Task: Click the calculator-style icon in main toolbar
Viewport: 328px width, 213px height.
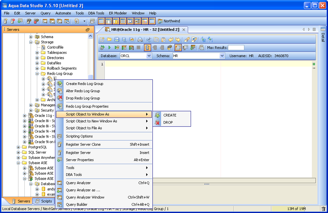Action: pos(92,21)
